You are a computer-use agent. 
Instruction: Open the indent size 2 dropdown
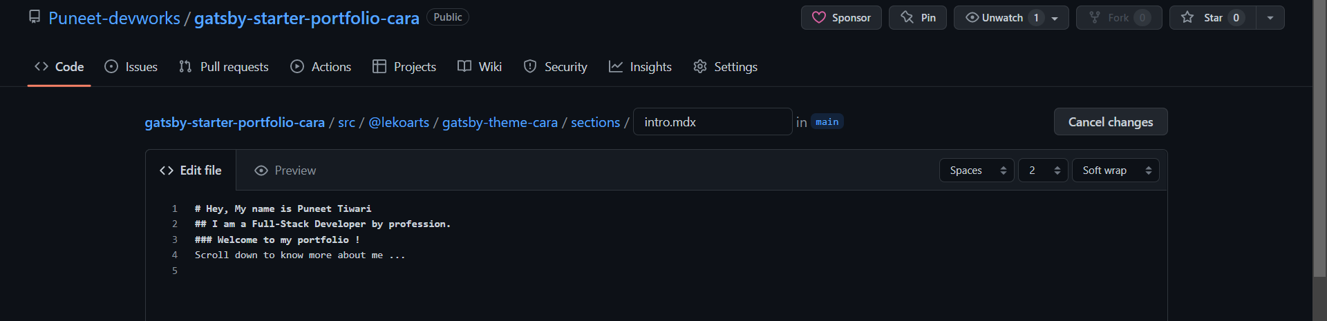(1043, 171)
